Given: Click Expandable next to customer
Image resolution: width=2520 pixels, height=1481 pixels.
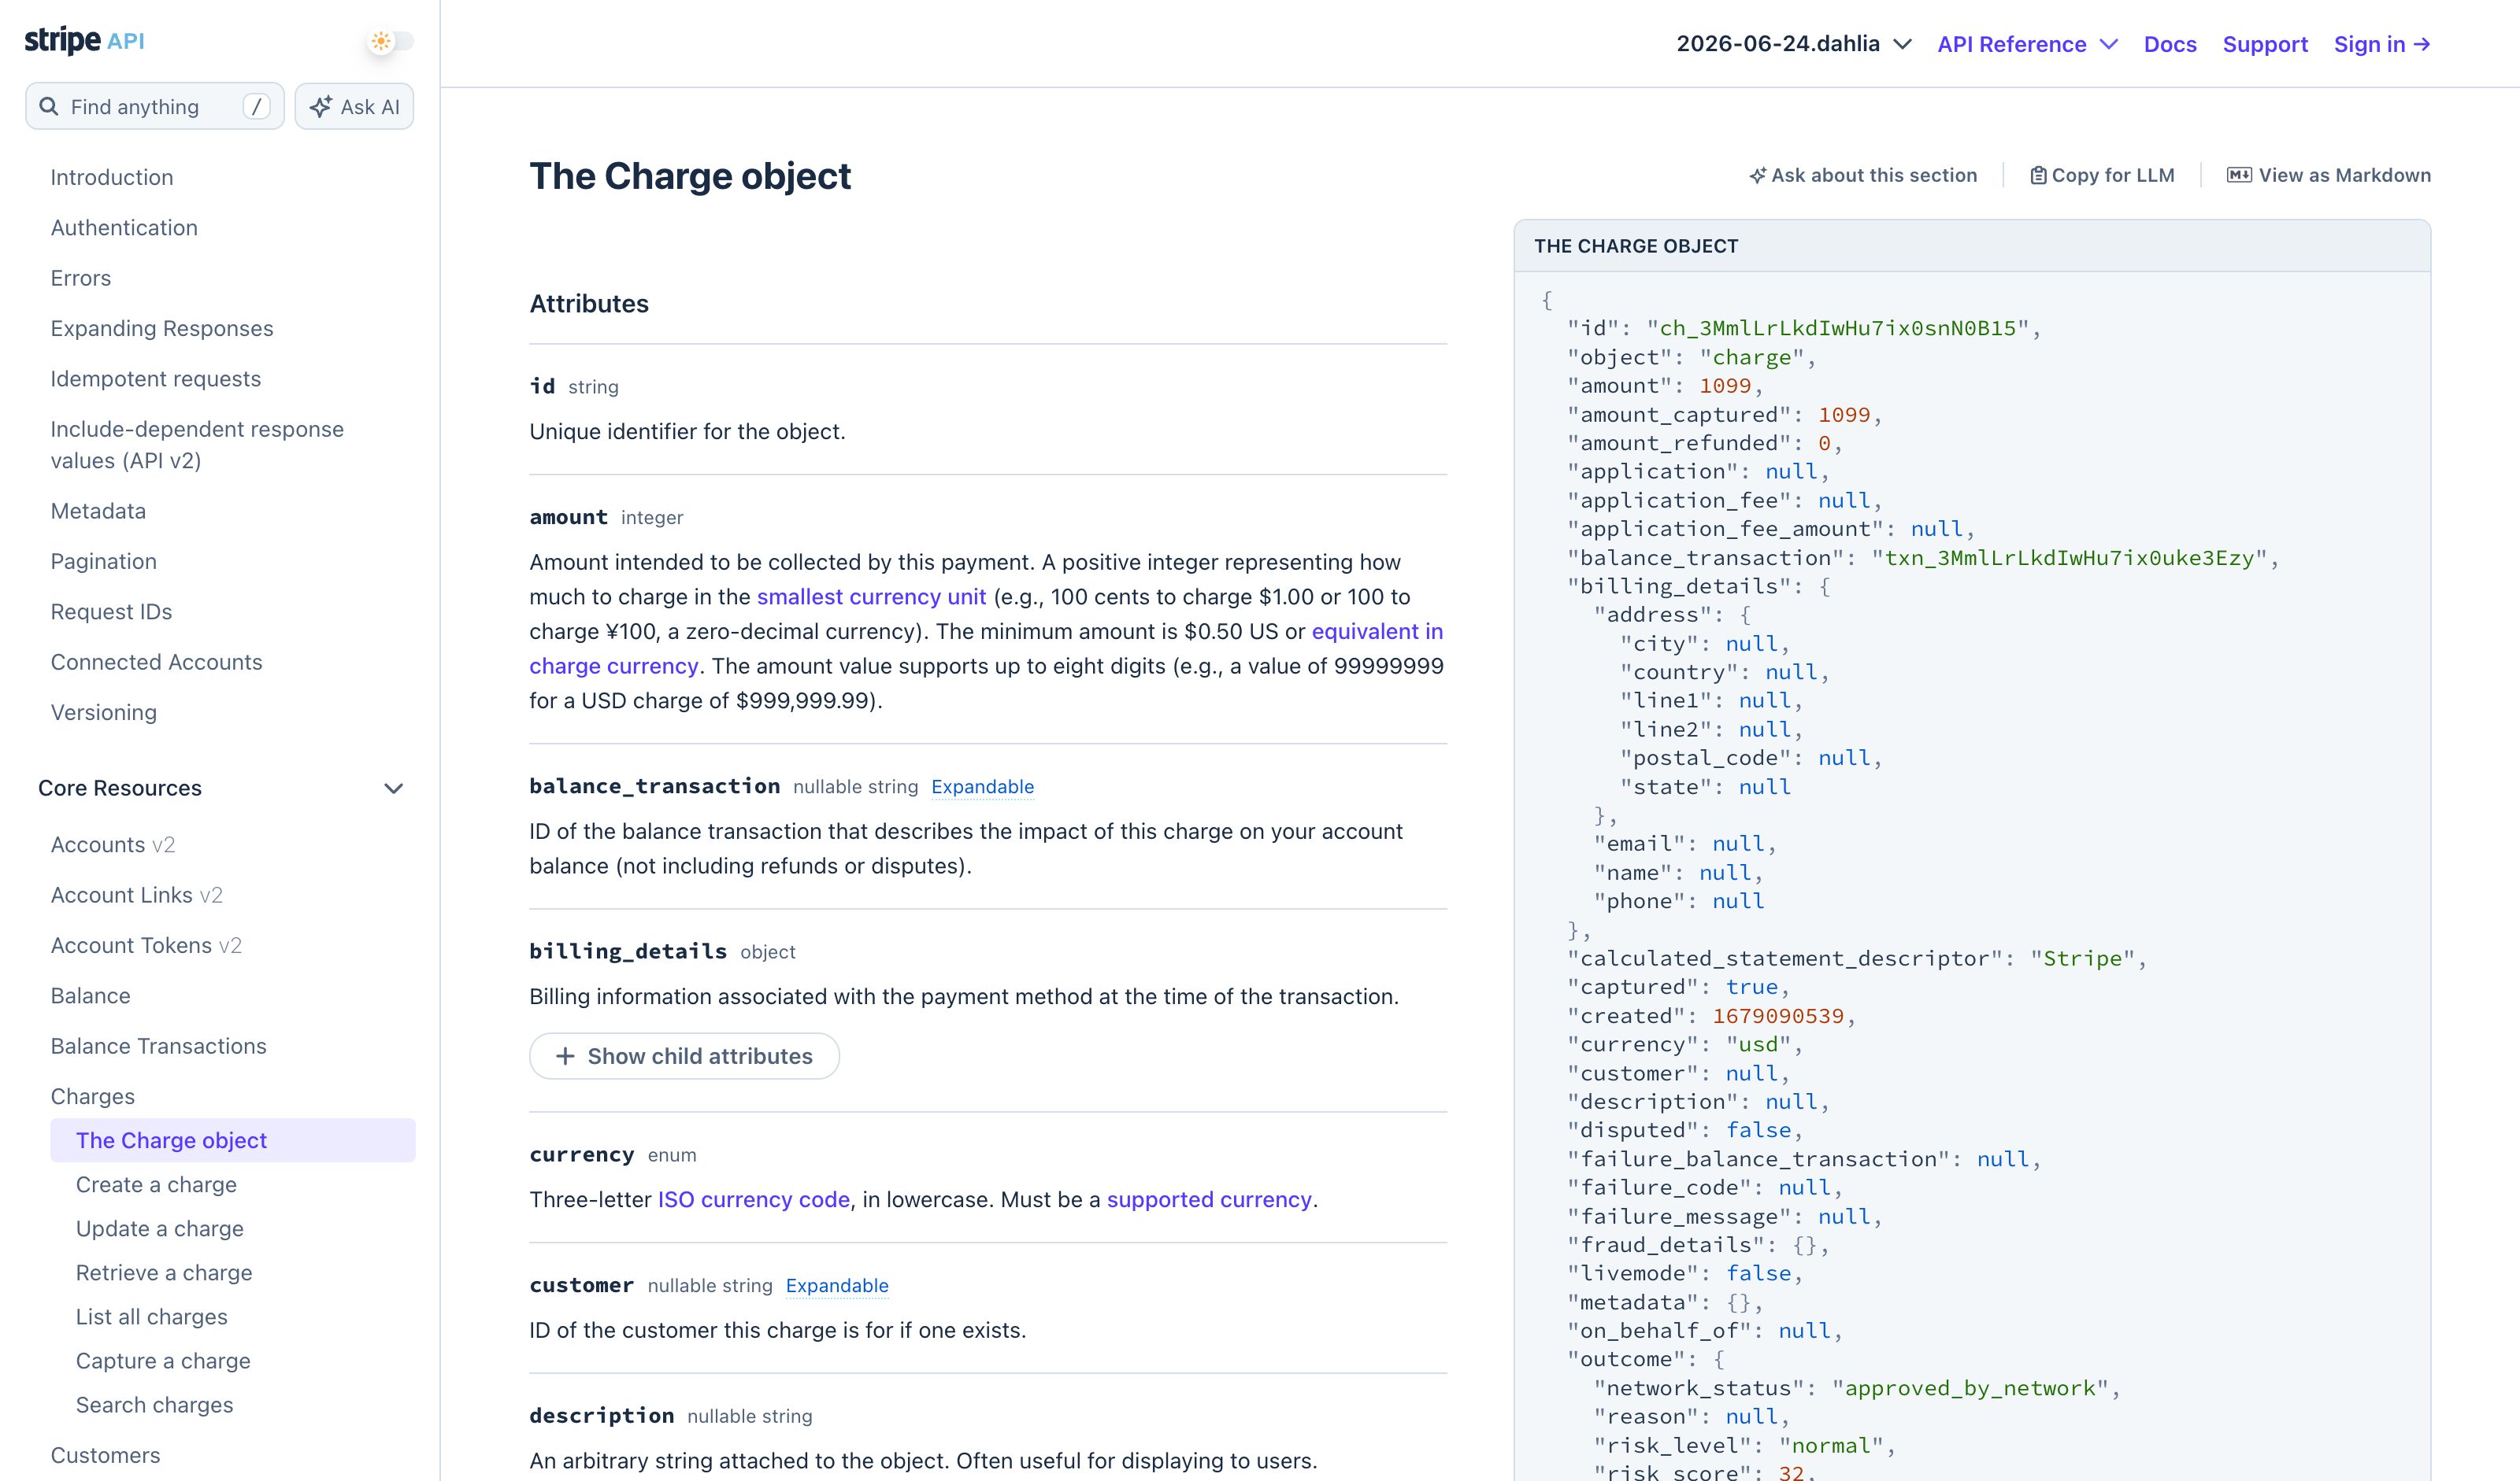Looking at the screenshot, I should (837, 1285).
